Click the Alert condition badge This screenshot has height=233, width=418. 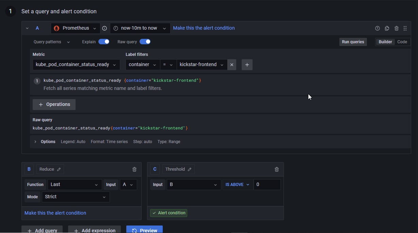click(x=169, y=213)
